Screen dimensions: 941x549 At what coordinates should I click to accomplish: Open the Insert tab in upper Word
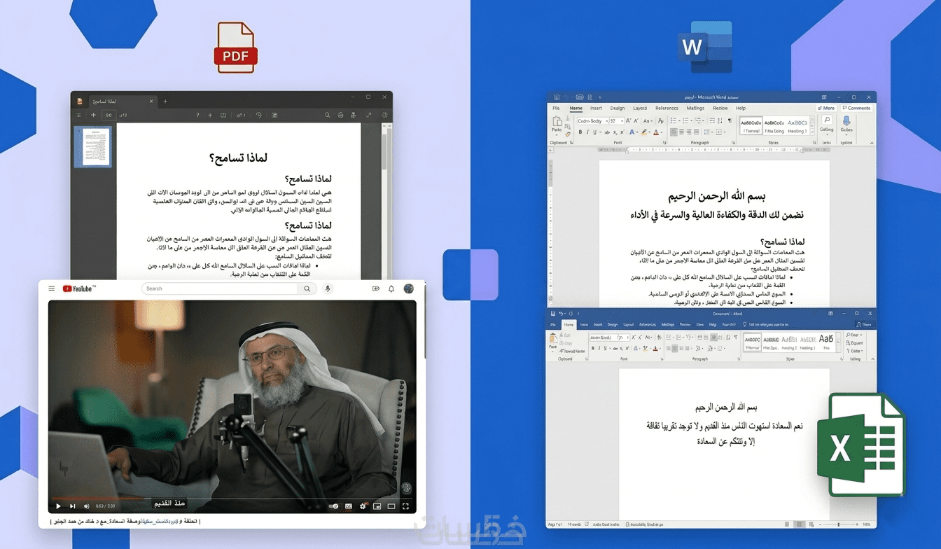pyautogui.click(x=596, y=109)
